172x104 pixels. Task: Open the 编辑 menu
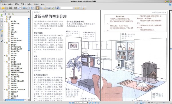click(x=11, y=4)
